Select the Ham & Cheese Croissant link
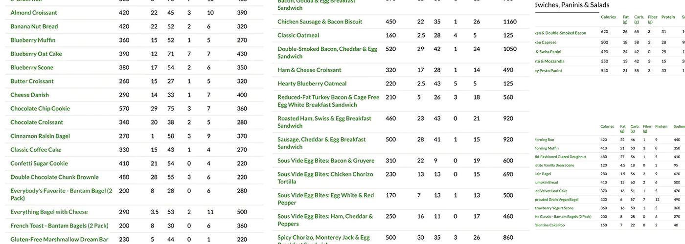This screenshot has height=244, width=685. click(309, 70)
